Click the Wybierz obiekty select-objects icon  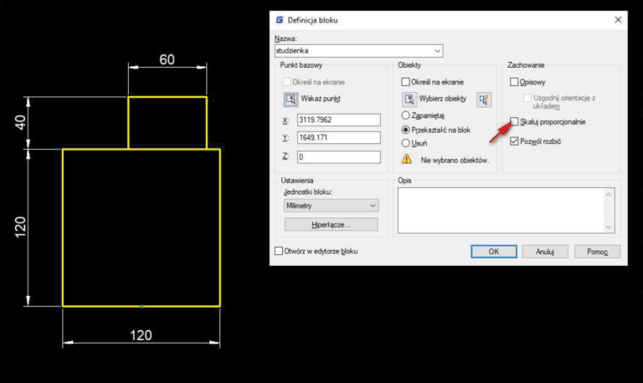pos(409,99)
